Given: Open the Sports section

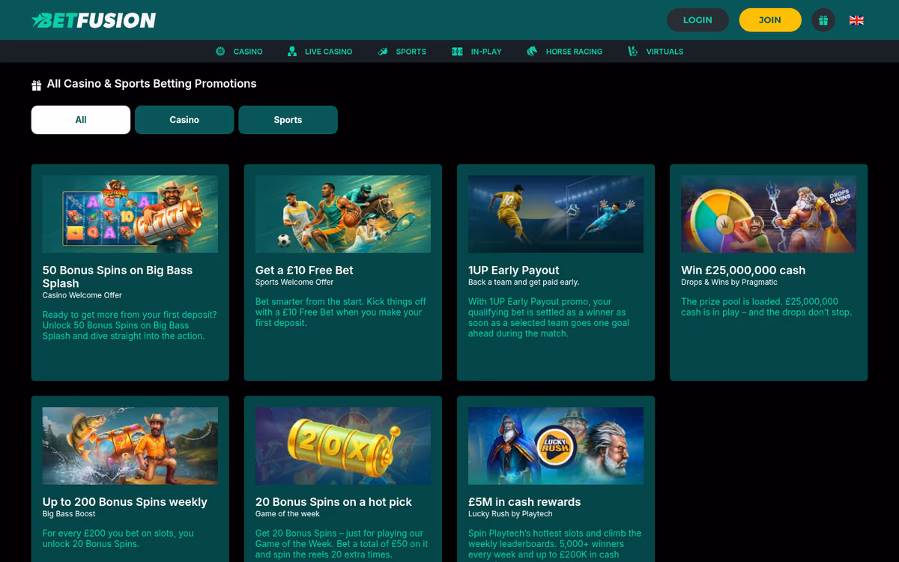Looking at the screenshot, I should tap(411, 52).
